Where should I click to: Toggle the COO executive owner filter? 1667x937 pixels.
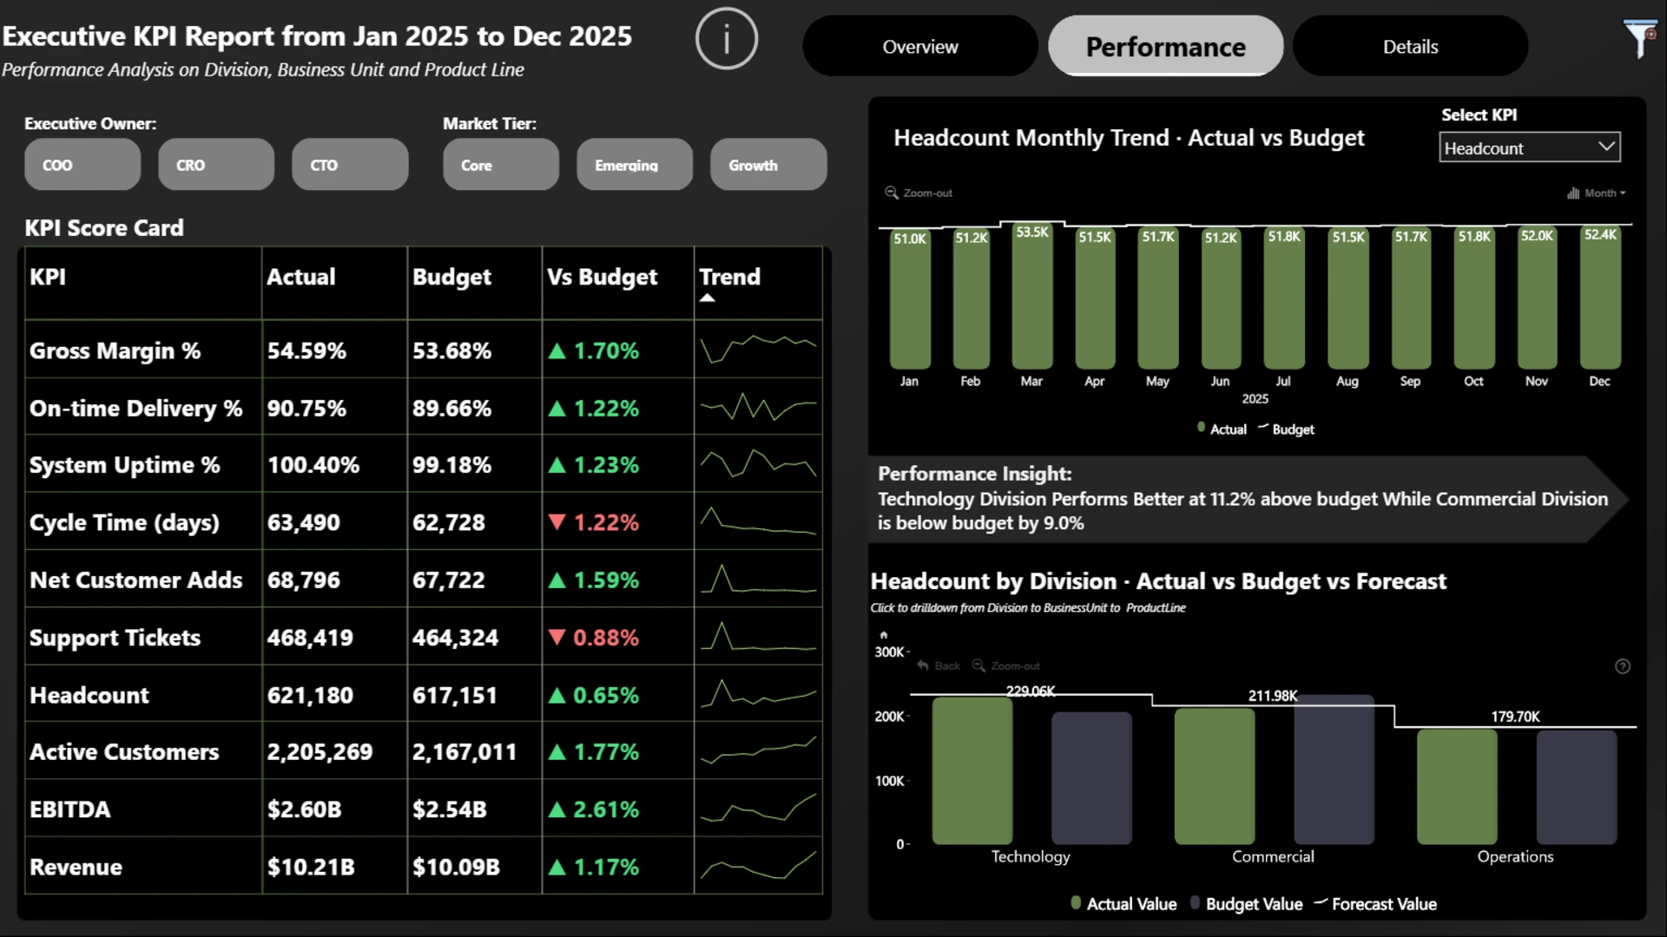[x=82, y=165]
